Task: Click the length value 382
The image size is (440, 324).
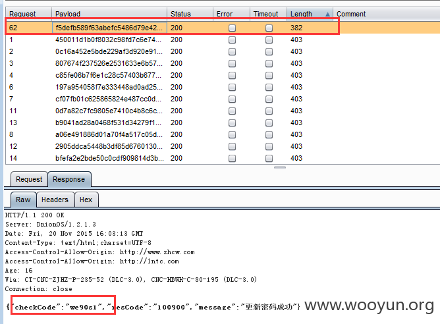Action: pos(296,28)
